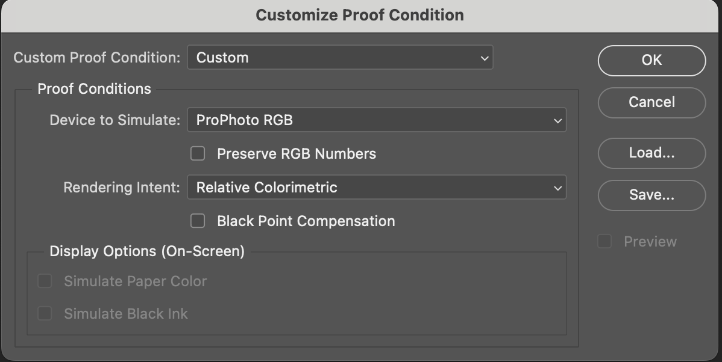Toggle the Preview checkbox

coord(604,241)
